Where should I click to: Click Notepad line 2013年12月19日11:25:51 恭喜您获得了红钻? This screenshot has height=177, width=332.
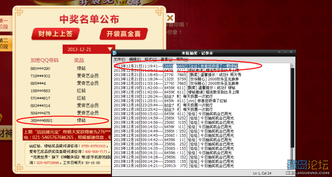[170, 101]
